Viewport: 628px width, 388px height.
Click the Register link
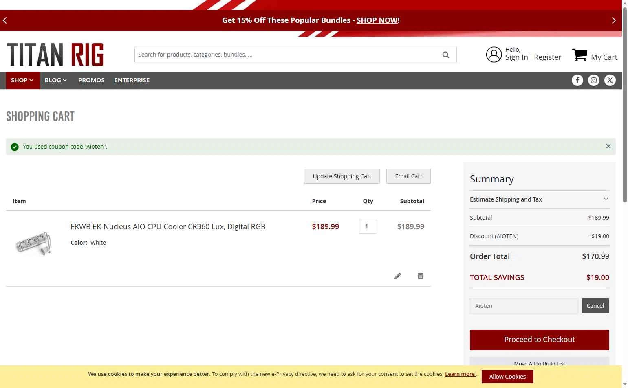547,57
